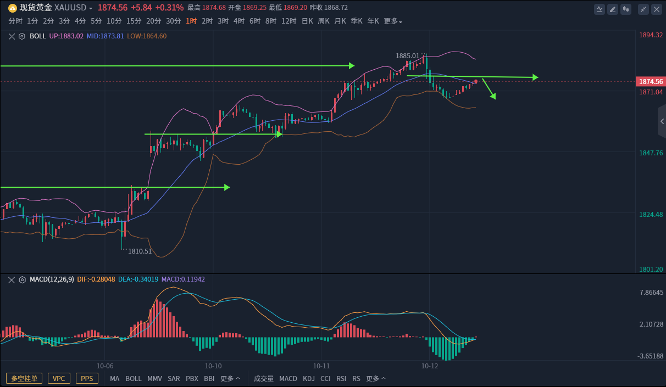Toggle the VPC overlay button
This screenshot has width=666, height=387.
59,378
